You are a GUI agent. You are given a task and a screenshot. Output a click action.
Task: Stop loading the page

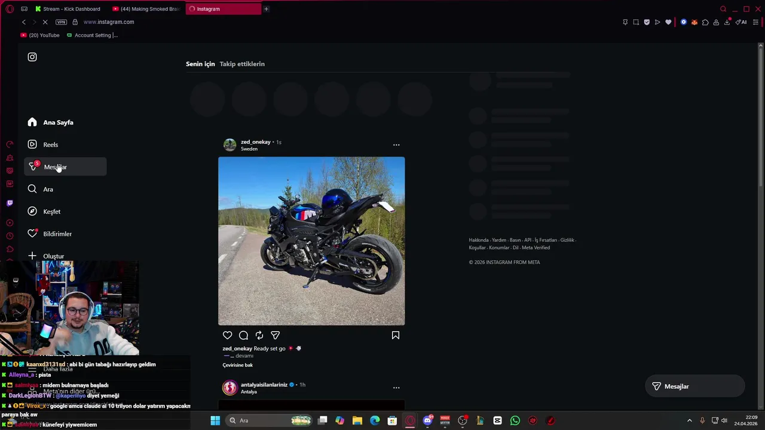click(45, 22)
